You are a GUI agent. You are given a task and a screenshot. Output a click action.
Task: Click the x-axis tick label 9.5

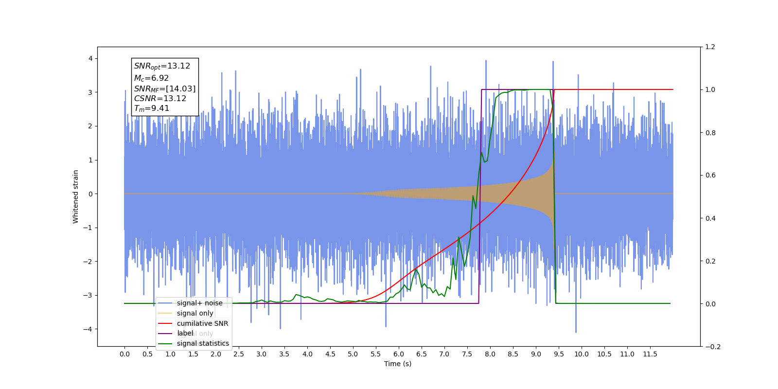coord(559,354)
